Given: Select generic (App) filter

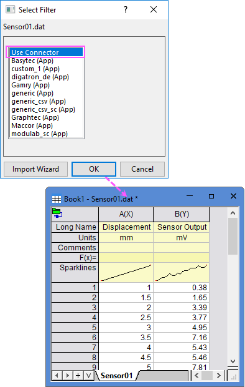Looking at the screenshot, I should click(x=46, y=93).
